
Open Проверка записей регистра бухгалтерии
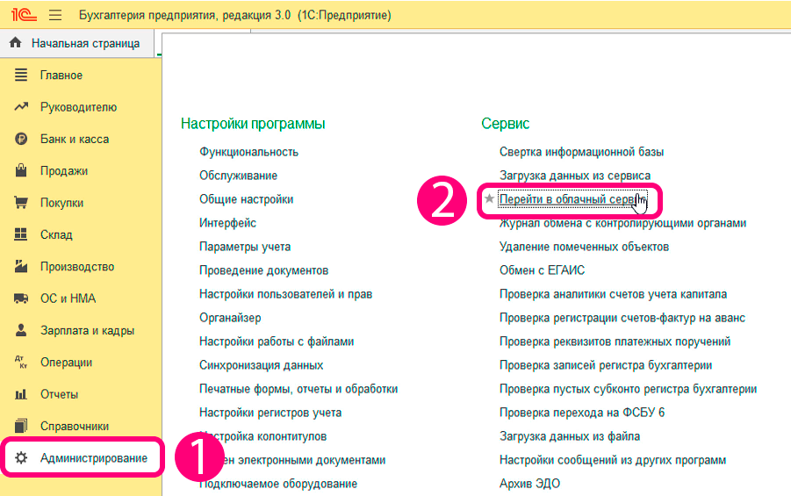pos(606,365)
